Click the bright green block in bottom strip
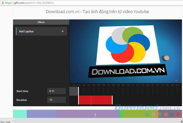The width and height of the screenshot is (183, 123). (121, 114)
